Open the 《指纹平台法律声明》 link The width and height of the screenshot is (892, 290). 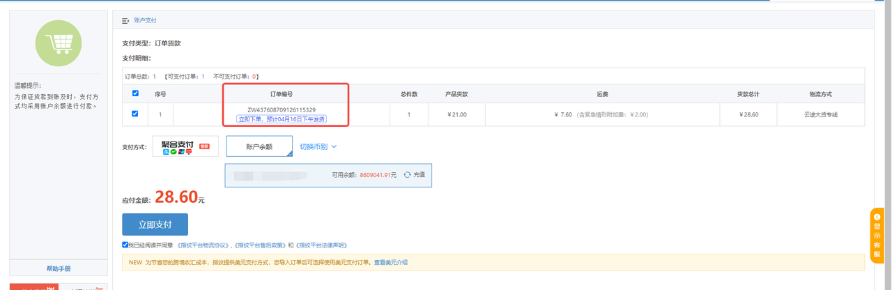point(321,245)
